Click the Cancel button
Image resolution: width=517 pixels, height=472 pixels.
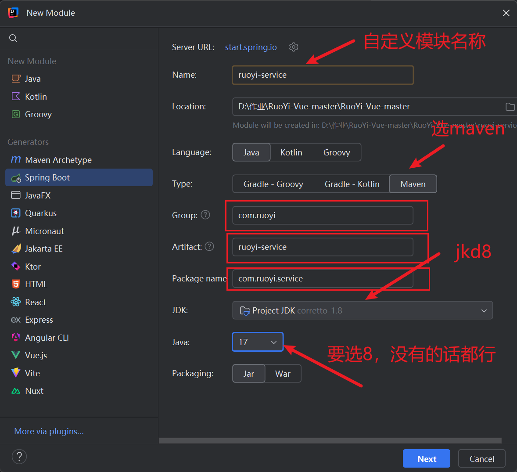[482, 458]
